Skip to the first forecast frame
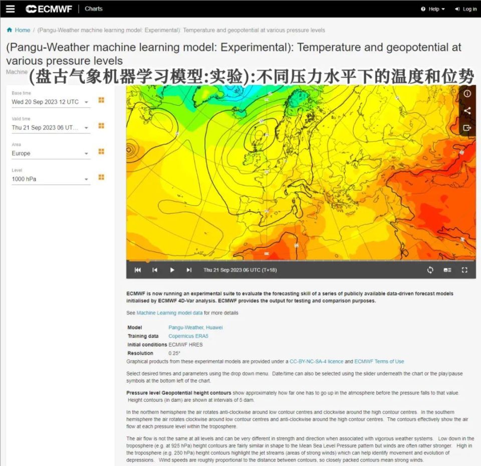481x466 pixels. pos(138,270)
